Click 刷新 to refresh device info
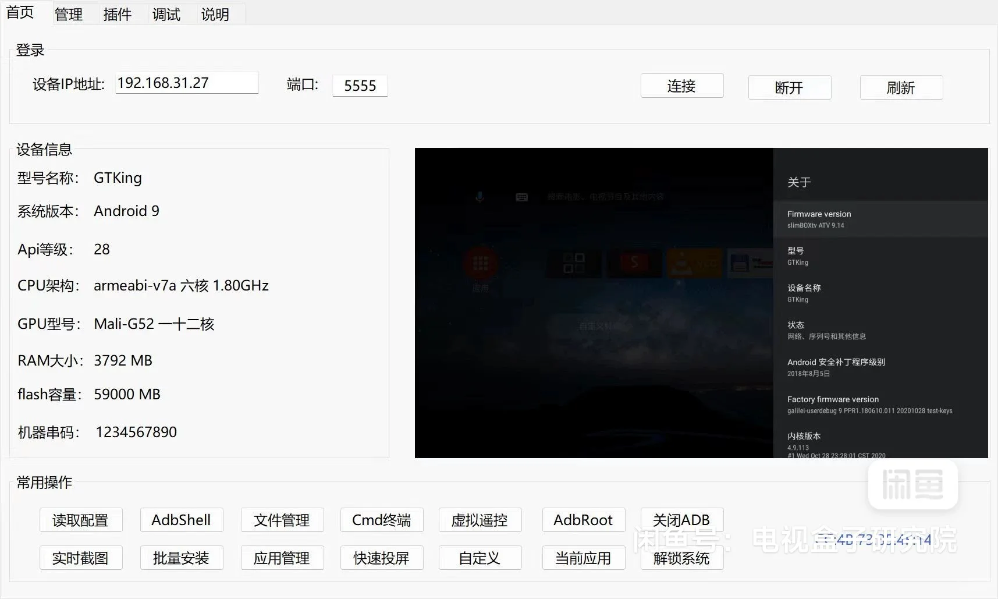The image size is (998, 599). [x=901, y=87]
